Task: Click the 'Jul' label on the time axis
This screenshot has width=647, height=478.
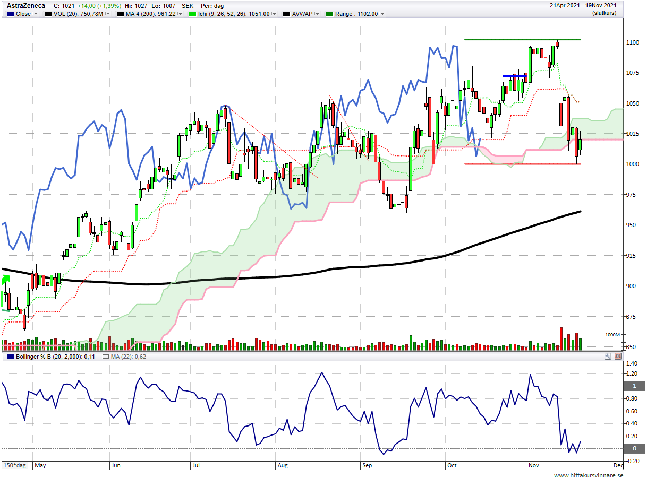Action: pyautogui.click(x=197, y=465)
